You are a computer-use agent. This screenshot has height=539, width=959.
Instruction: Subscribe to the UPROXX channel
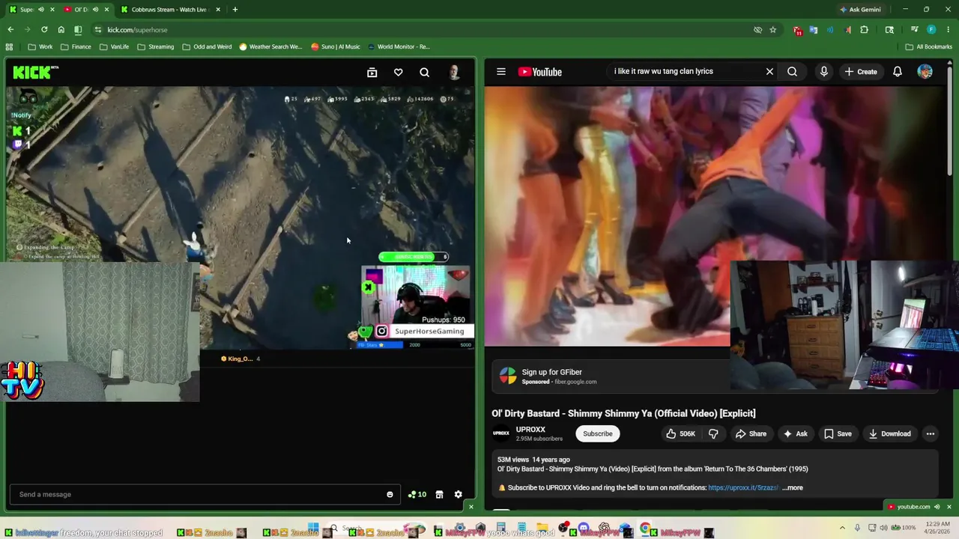597,433
